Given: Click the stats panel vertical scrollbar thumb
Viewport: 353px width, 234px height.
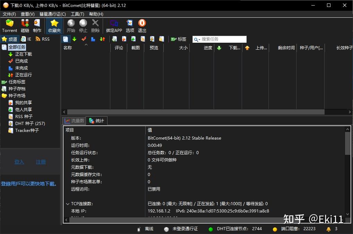Looking at the screenshot, I should [x=347, y=143].
